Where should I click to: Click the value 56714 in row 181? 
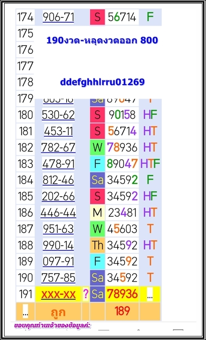pyautogui.click(x=122, y=131)
